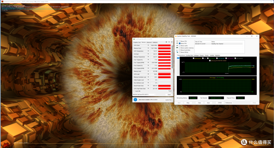274x148 pixels.
Task: Switch to the Voltages tab
Action: (196, 56)
